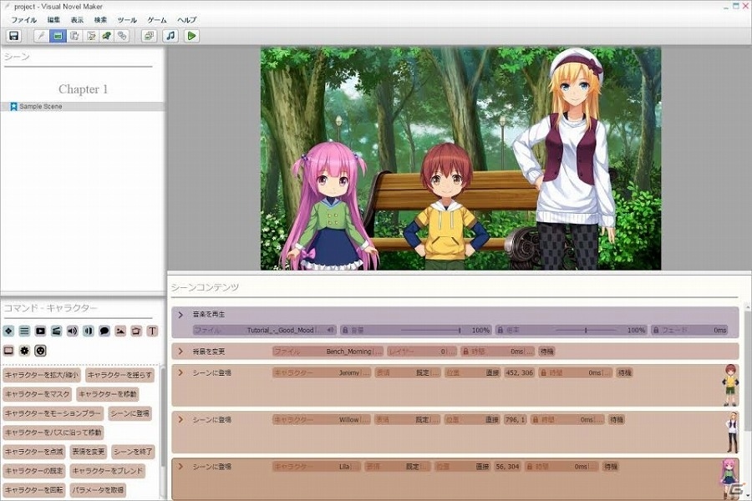Viewport: 752px width, 501px height.
Task: Open the Jeremy character selector
Action: 322,372
